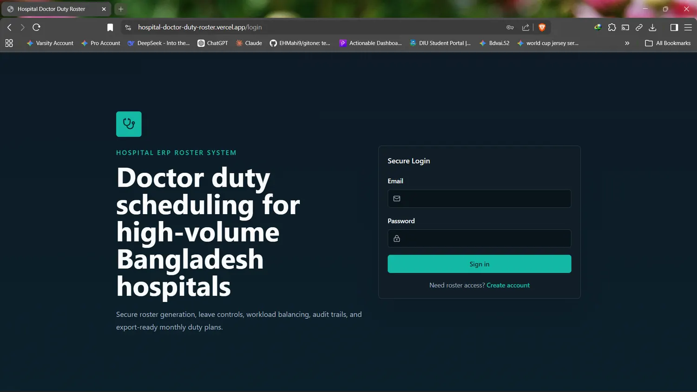Open the All Bookmarks folder
697x392 pixels.
point(668,43)
